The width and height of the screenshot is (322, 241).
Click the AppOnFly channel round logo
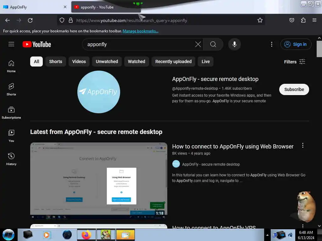(98, 92)
